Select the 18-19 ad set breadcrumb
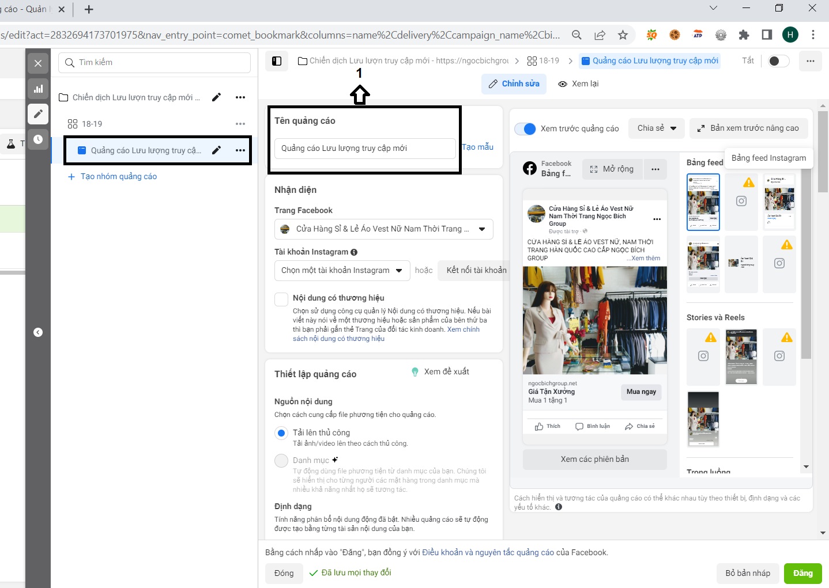The width and height of the screenshot is (829, 588). 544,61
